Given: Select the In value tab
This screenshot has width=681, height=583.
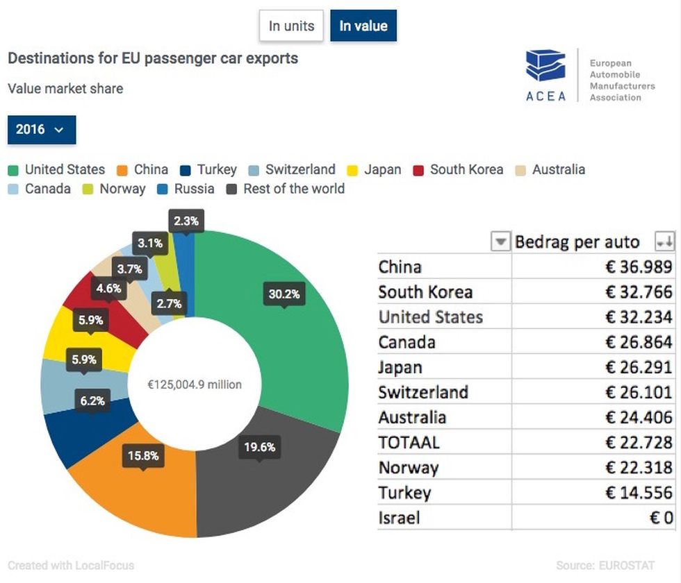Looking at the screenshot, I should (x=363, y=26).
